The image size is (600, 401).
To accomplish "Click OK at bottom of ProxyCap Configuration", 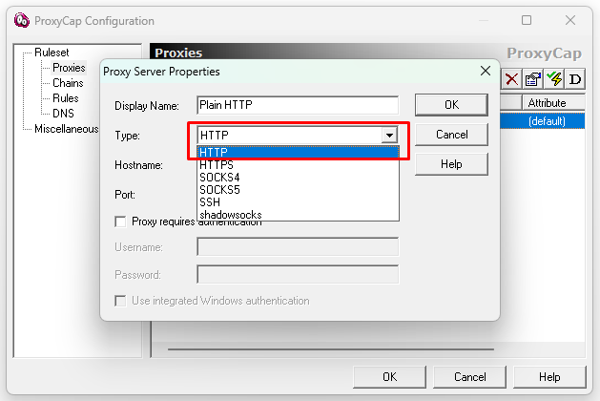I will click(389, 377).
